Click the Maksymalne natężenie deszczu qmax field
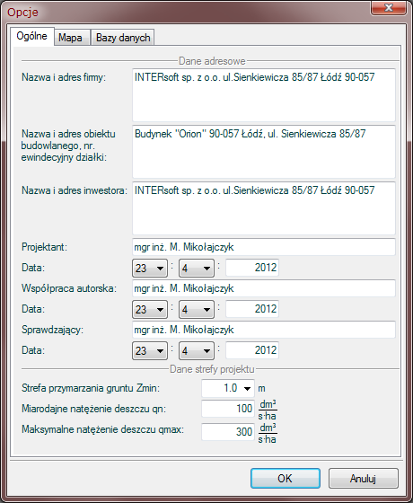The width and height of the screenshot is (413, 503). pyautogui.click(x=228, y=432)
